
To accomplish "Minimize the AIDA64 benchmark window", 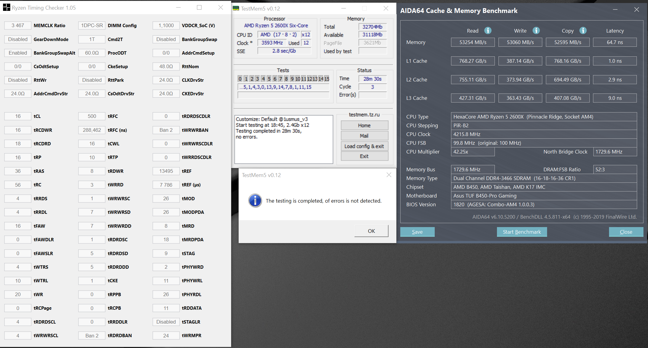I will click(x=615, y=10).
